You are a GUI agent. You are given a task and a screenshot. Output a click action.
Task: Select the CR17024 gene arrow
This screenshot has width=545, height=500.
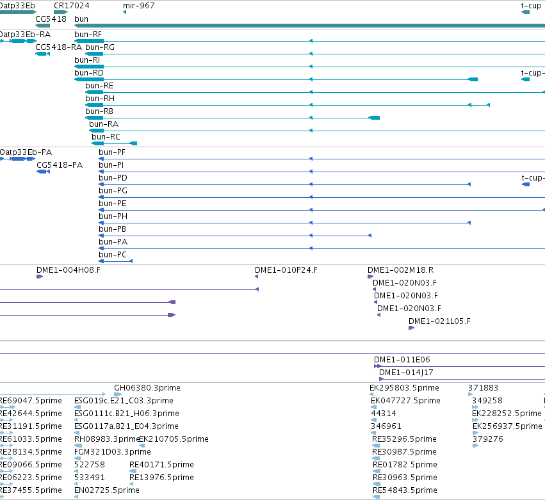tap(61, 13)
